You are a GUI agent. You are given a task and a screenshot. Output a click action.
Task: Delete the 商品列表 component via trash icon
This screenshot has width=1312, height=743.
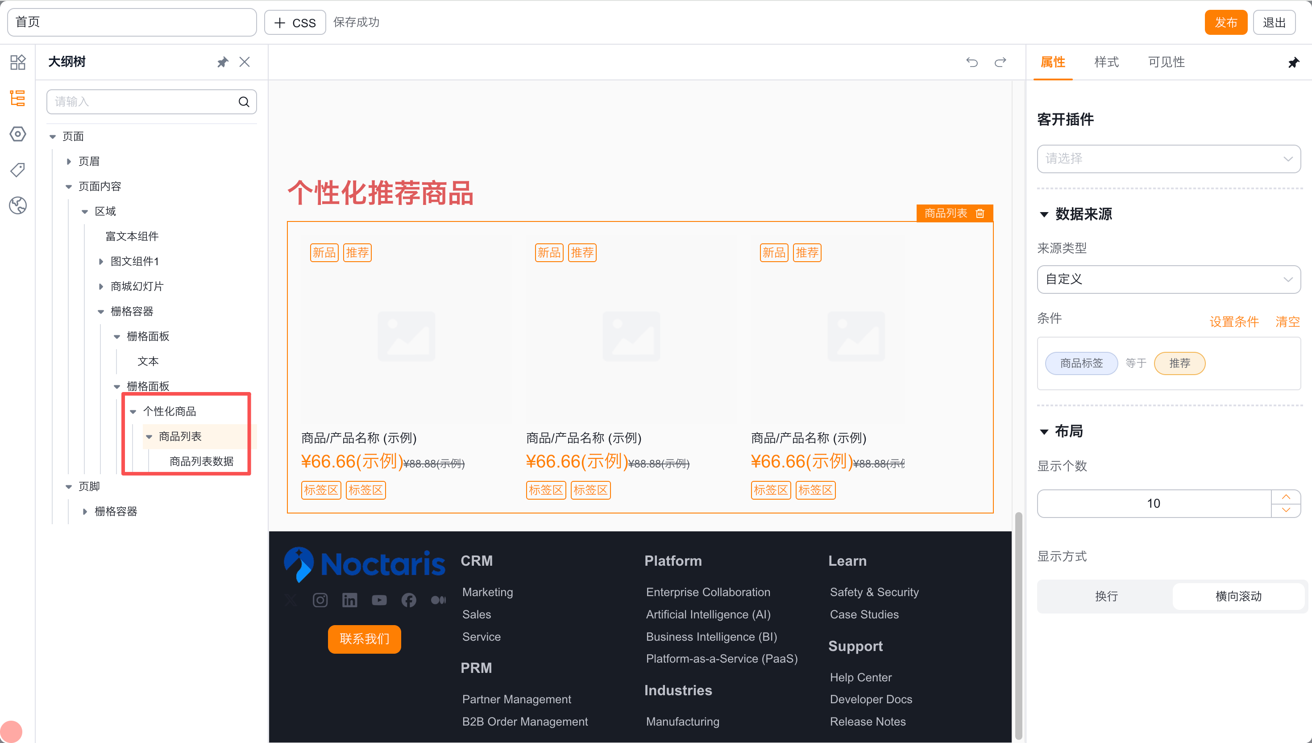pyautogui.click(x=980, y=213)
